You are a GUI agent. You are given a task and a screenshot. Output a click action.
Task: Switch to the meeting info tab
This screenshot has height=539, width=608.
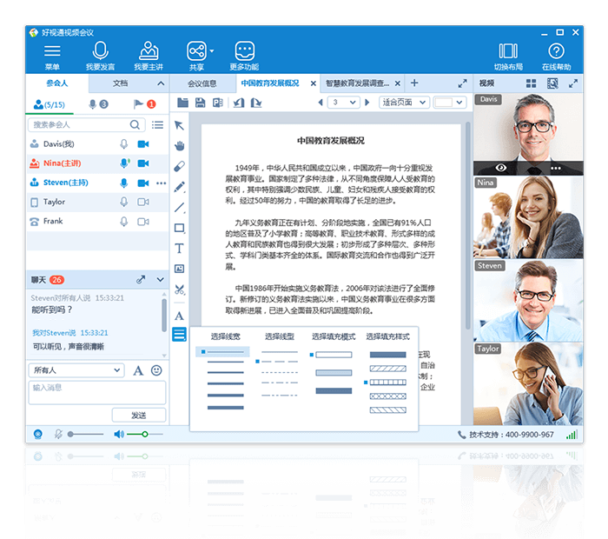tap(202, 83)
